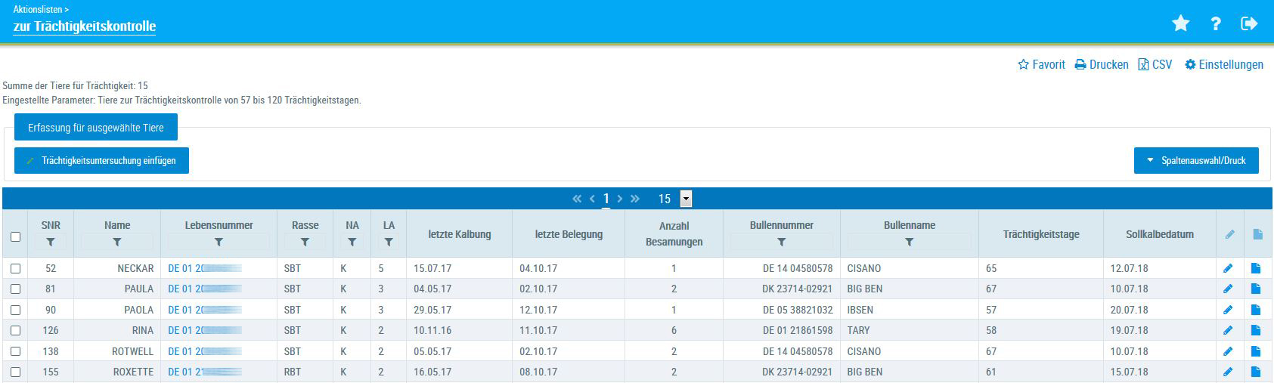Click Erfassung für ausgewählte Tiere button
Image resolution: width=1274 pixels, height=383 pixels.
pyautogui.click(x=96, y=128)
